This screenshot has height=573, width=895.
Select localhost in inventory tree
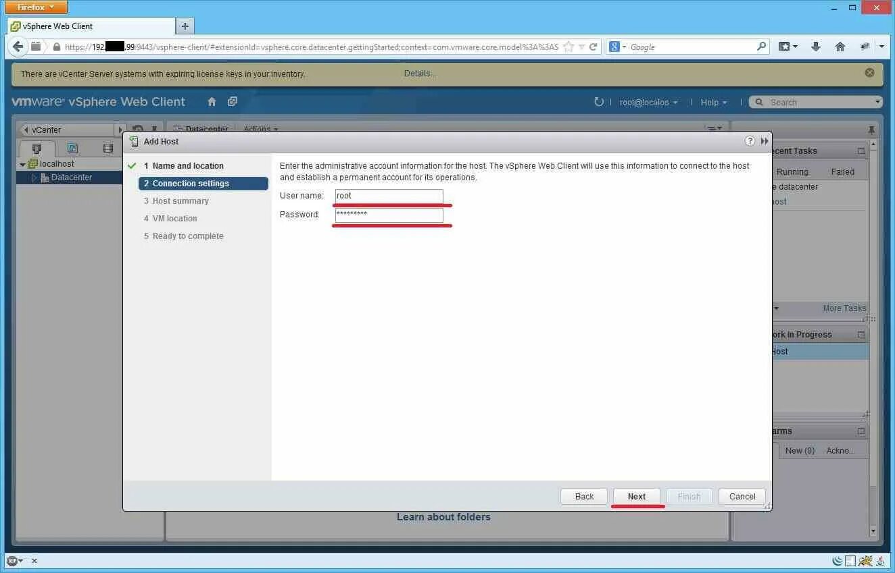[57, 164]
